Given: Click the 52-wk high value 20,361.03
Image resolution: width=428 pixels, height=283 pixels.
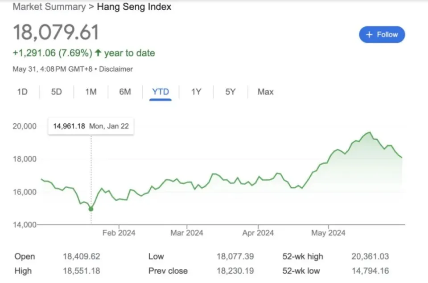Looking at the screenshot, I should [x=370, y=256].
